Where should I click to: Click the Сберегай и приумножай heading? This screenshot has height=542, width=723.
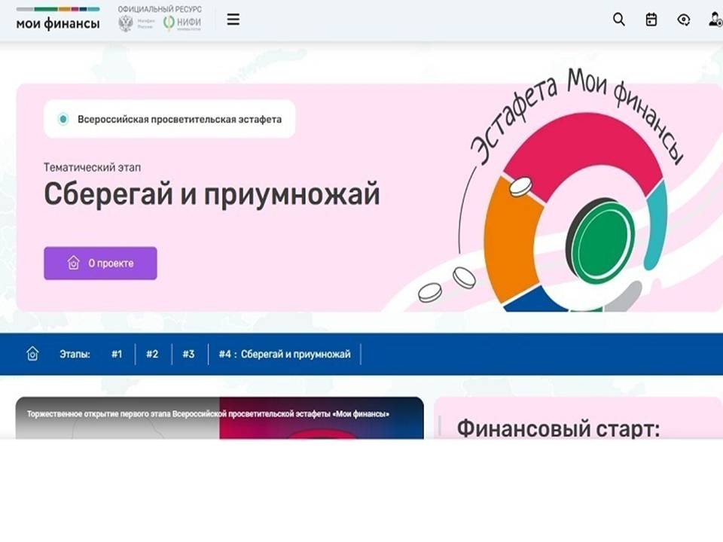point(212,193)
